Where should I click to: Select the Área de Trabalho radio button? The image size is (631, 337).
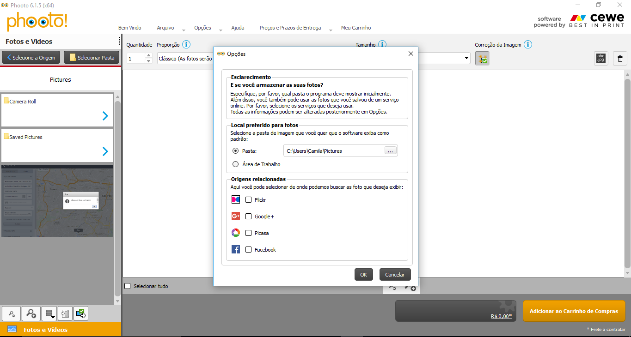[236, 164]
